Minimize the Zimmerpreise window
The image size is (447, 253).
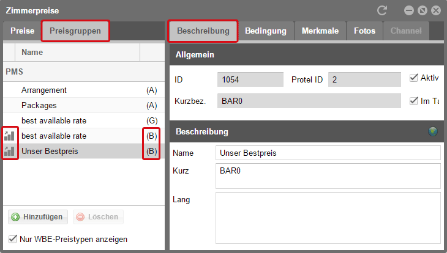pyautogui.click(x=409, y=10)
